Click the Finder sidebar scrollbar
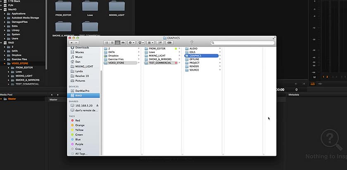 [x=101, y=113]
